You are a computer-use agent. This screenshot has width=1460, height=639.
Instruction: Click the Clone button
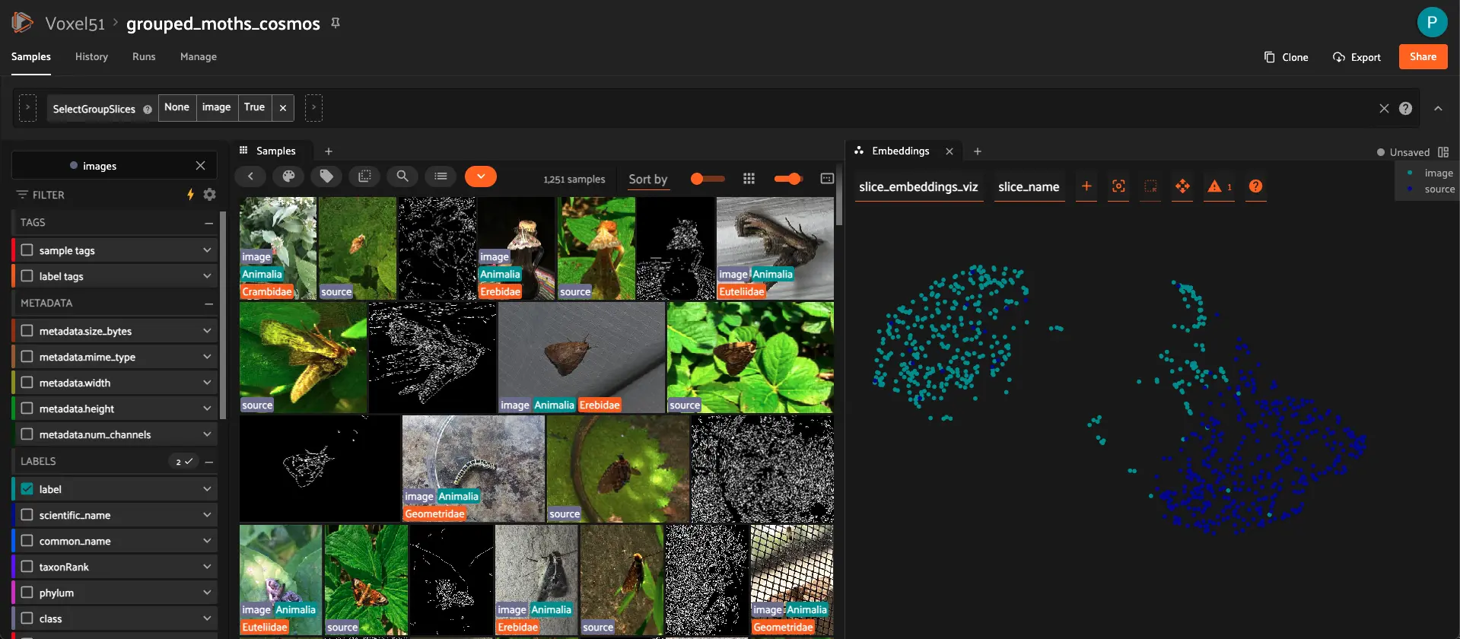point(1286,57)
